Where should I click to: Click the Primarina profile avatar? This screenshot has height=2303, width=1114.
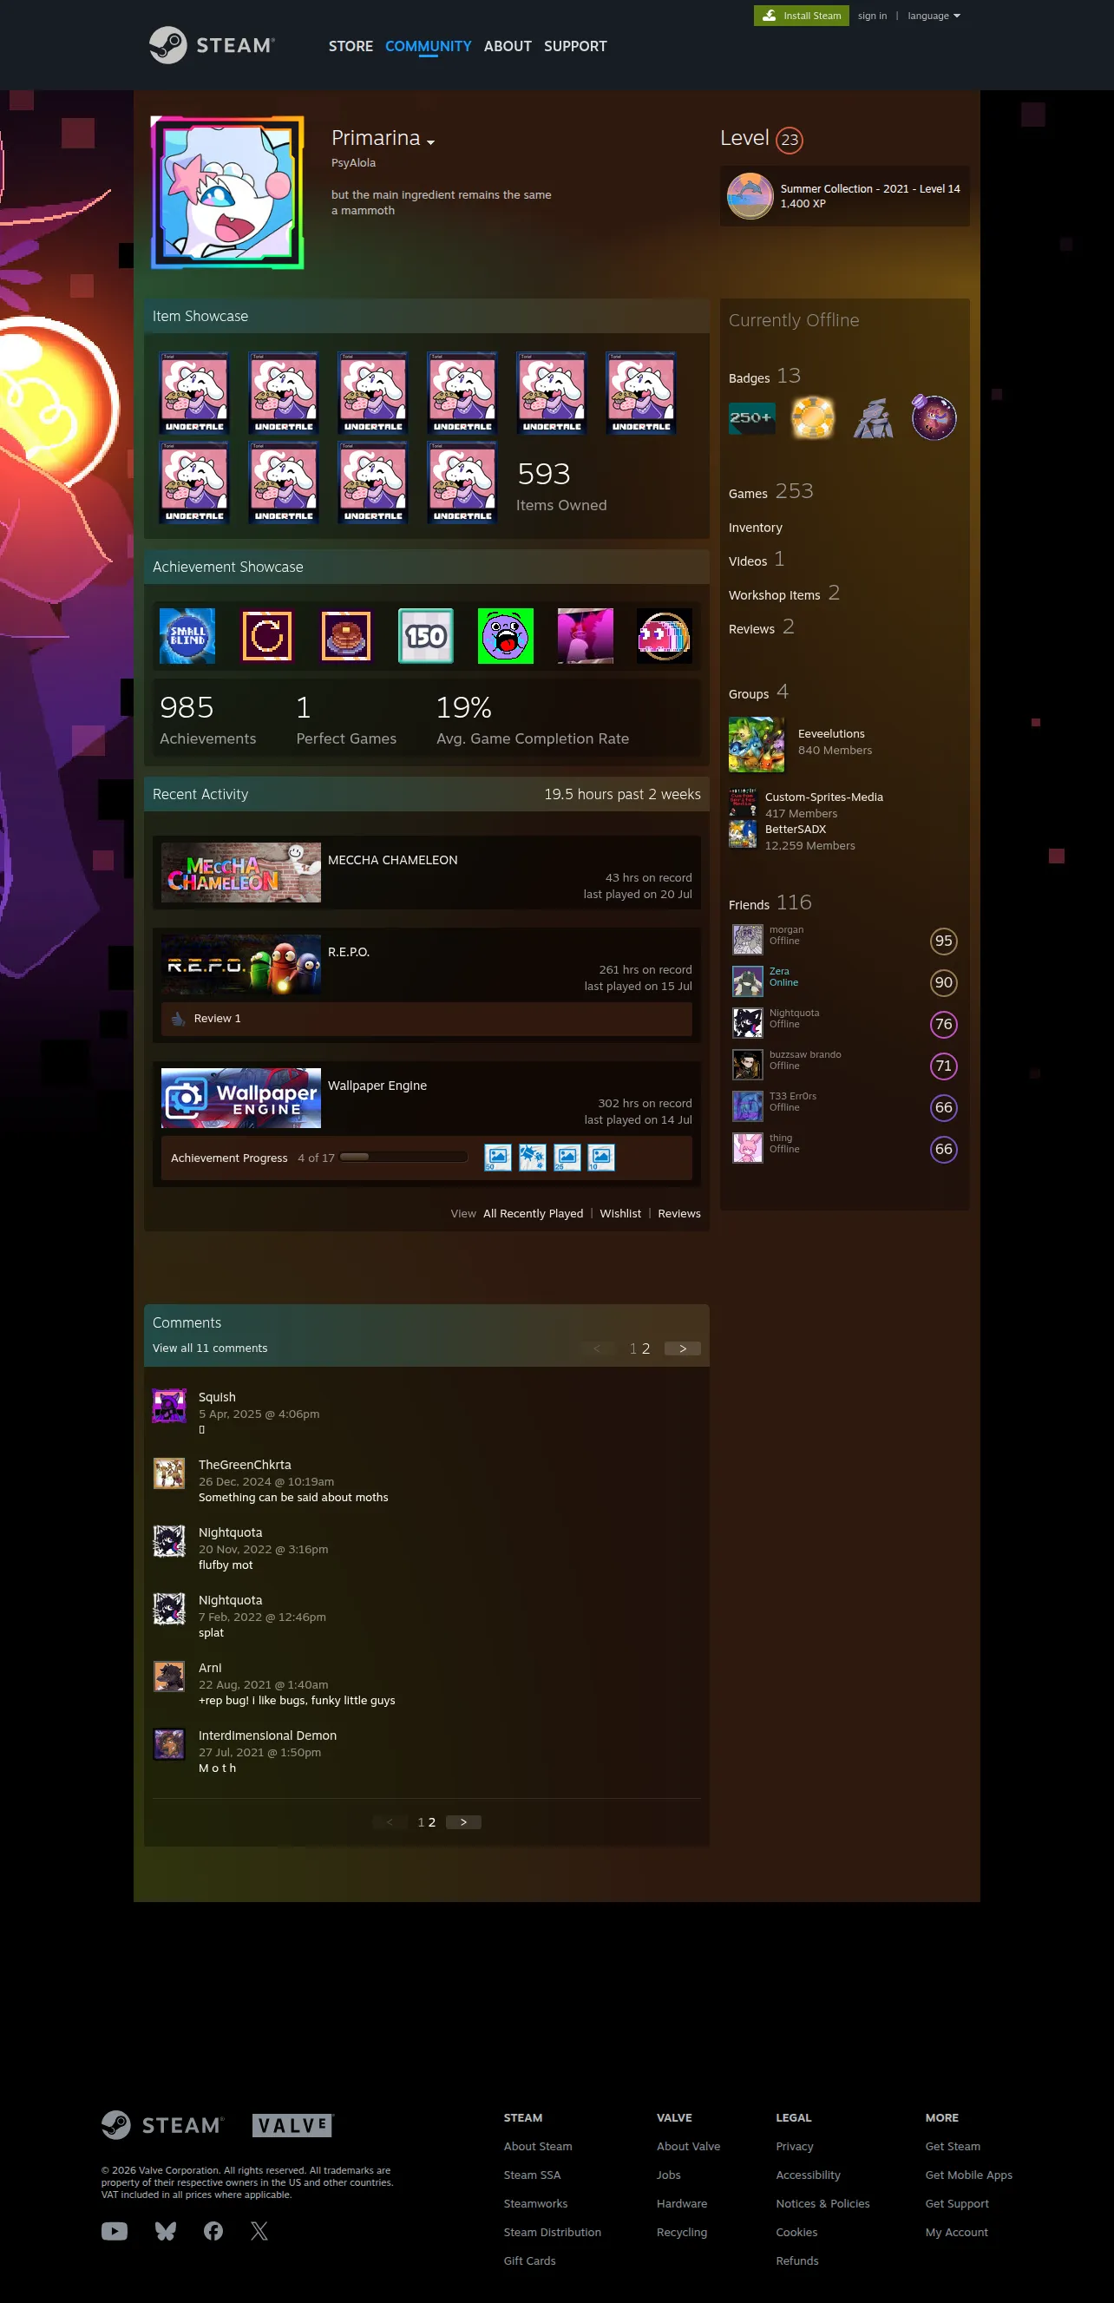coord(228,193)
